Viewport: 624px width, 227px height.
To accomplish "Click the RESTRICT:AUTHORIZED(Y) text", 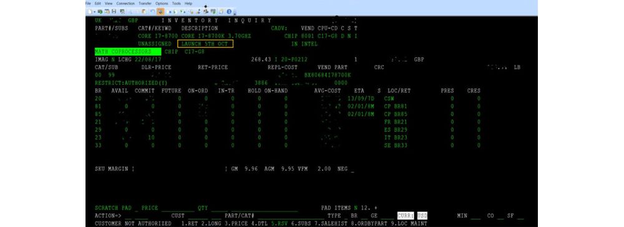I will pos(131,83).
